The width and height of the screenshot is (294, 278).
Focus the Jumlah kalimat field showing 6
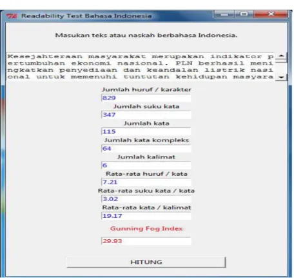pyautogui.click(x=146, y=166)
